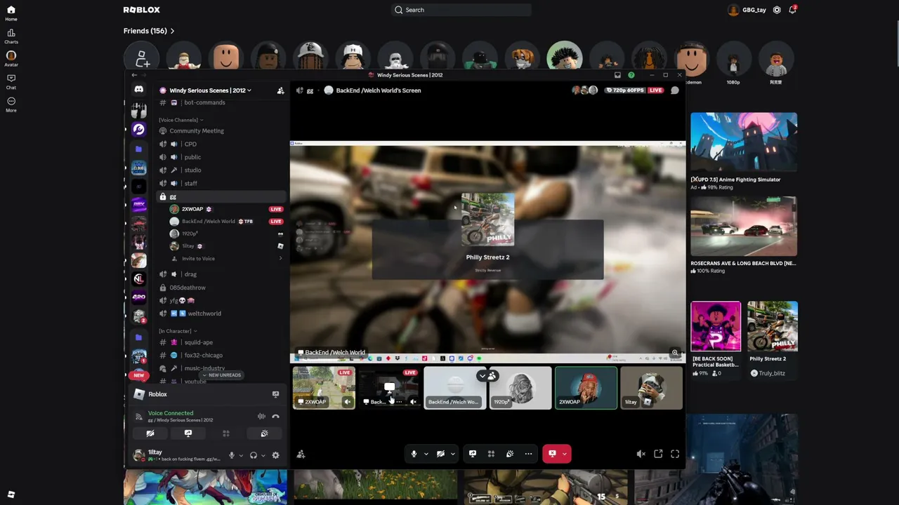Open the fox32-chicago channel

point(221,356)
